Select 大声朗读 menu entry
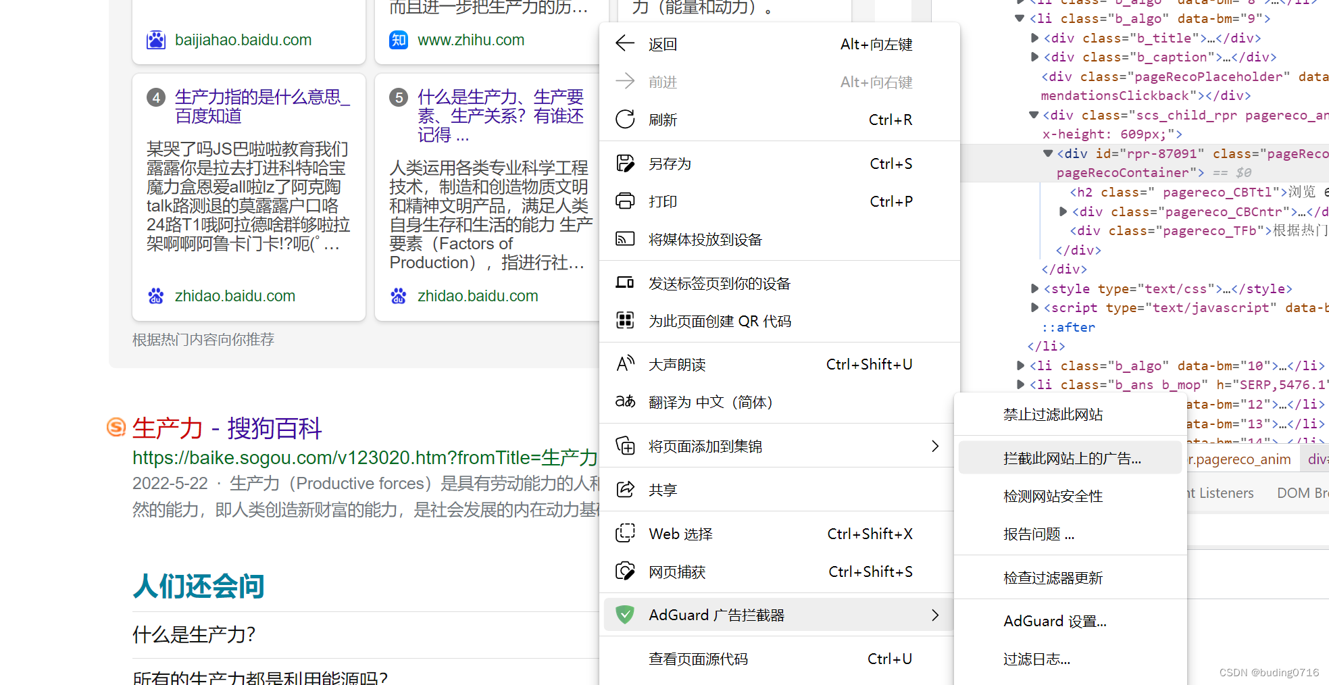The image size is (1329, 685). [779, 364]
